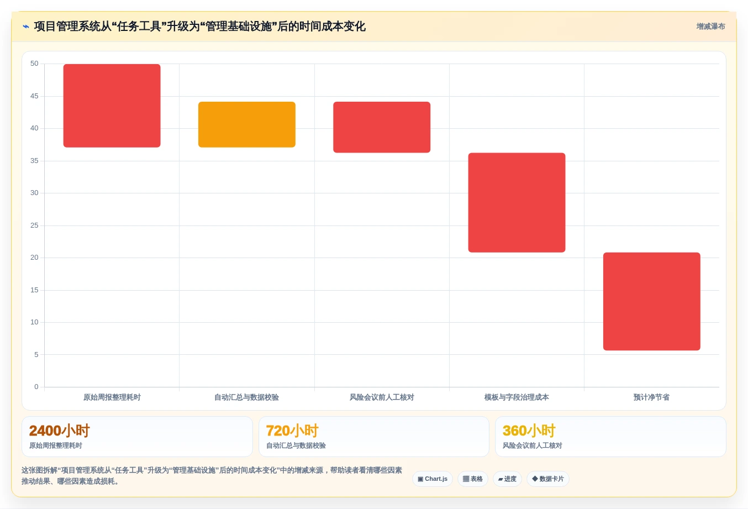Click the y-axis value 25
Viewport: 748px width, 509px height.
[x=34, y=225]
